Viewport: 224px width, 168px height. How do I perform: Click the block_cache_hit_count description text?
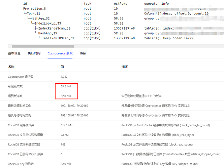pos(166,125)
